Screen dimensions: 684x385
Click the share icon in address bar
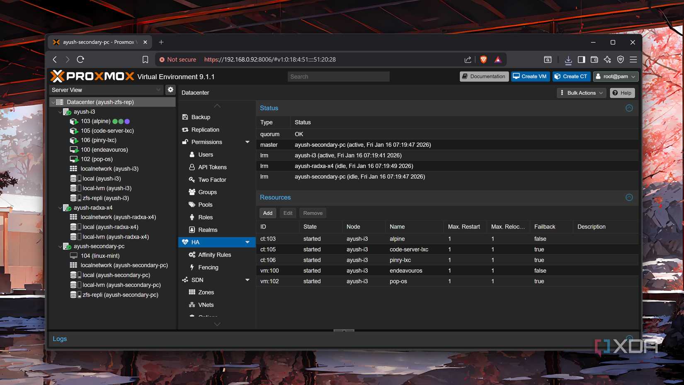468,59
